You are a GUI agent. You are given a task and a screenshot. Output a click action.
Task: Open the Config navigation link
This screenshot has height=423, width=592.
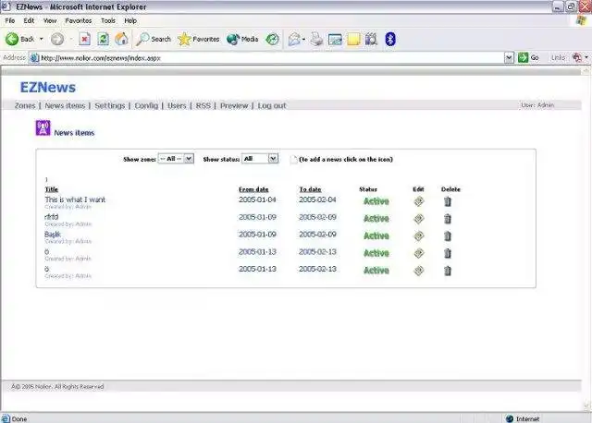(146, 105)
